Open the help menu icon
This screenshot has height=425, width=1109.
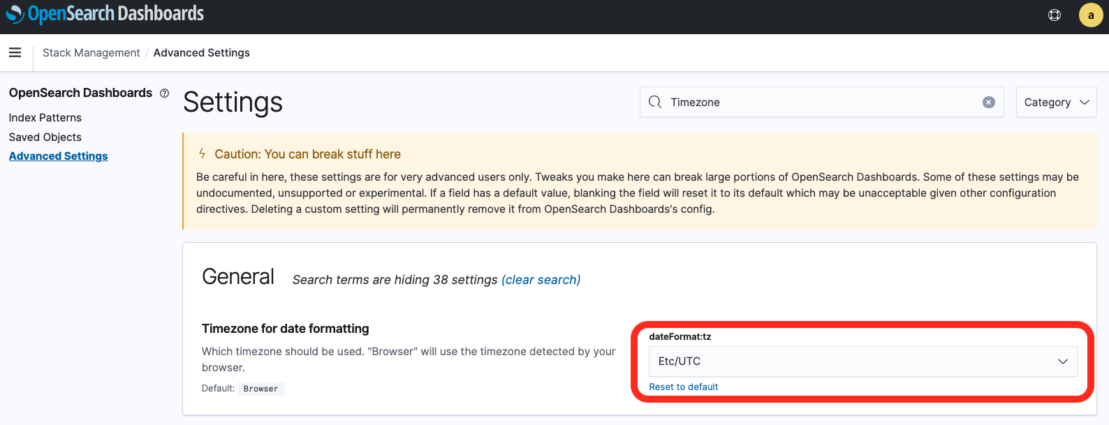point(1055,15)
